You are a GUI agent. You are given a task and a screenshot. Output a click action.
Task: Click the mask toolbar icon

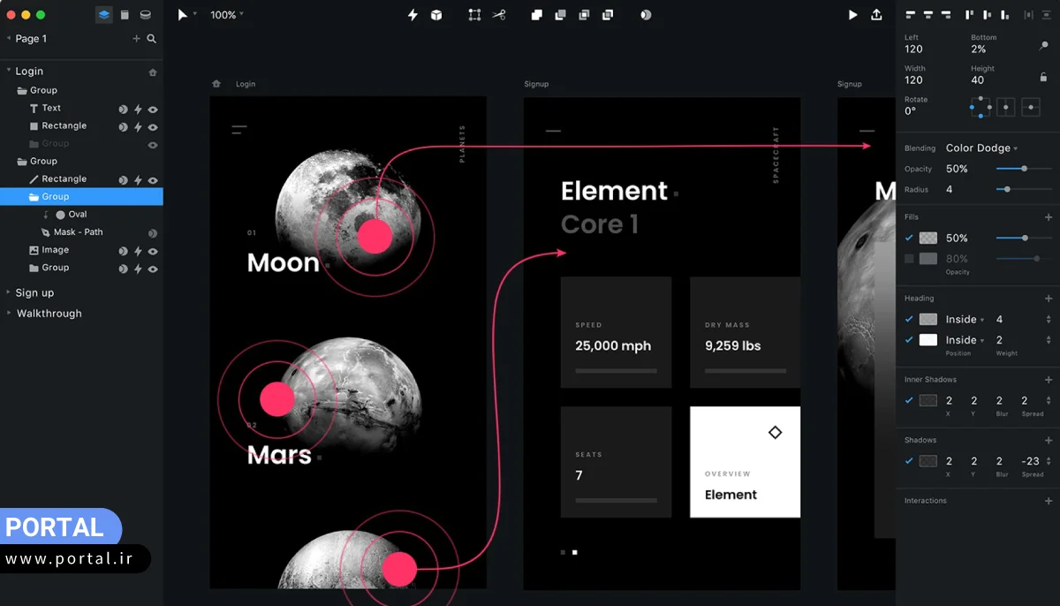tap(646, 15)
